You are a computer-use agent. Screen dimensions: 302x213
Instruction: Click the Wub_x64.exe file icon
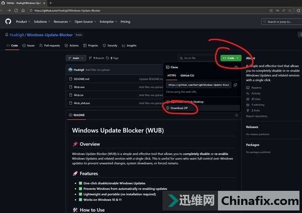pos(70,103)
